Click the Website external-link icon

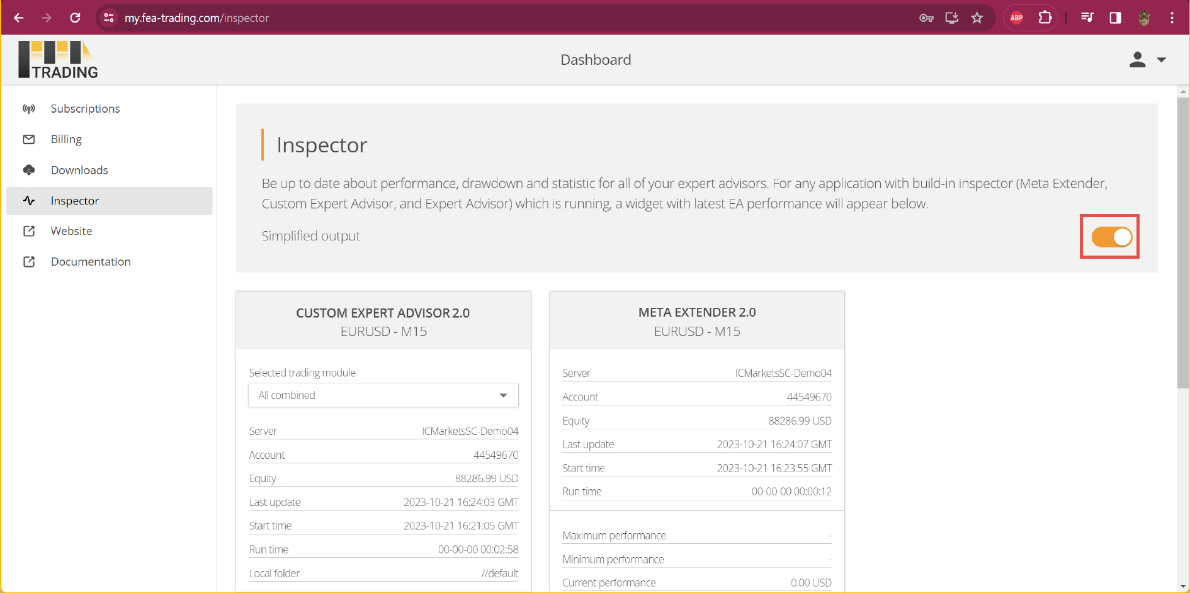click(29, 231)
